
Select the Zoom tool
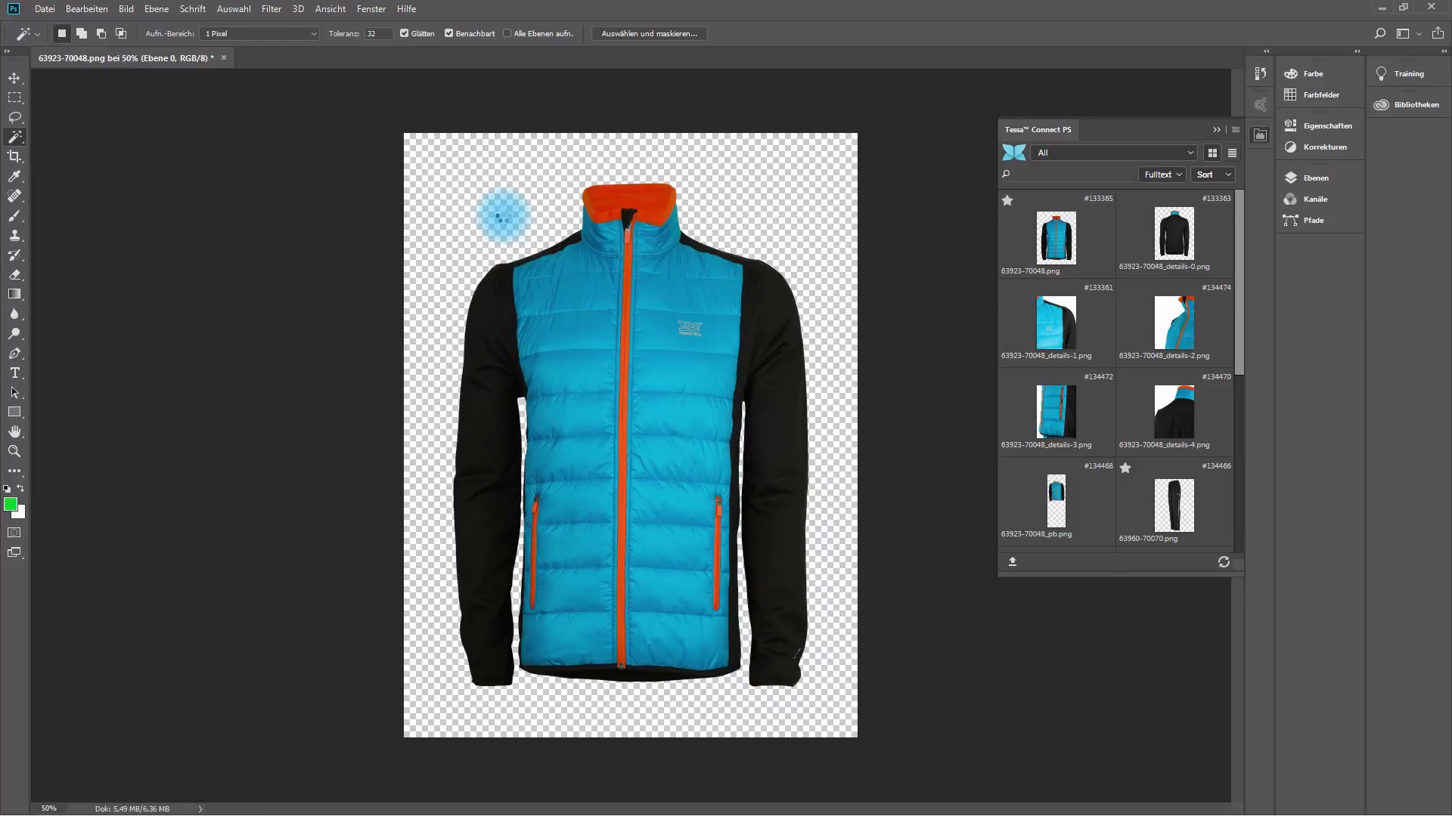[14, 451]
